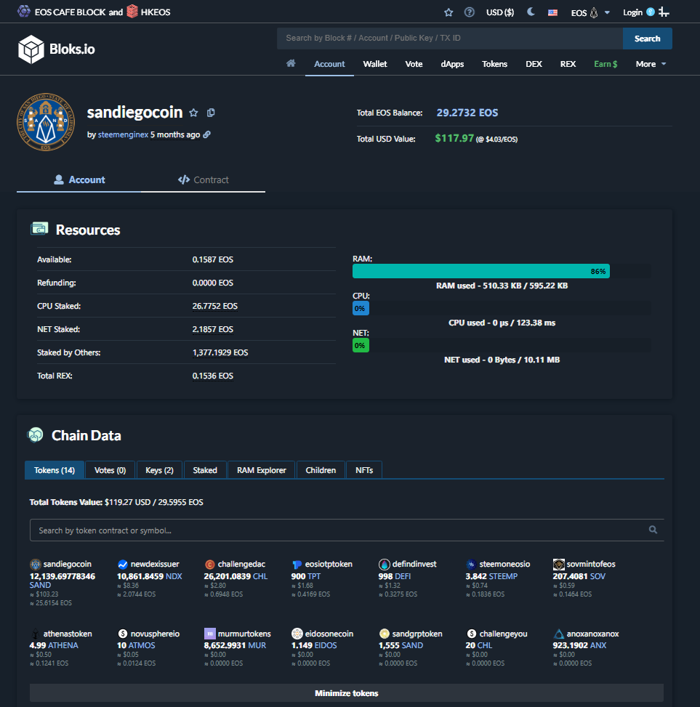Focus the block/account search field
The height and width of the screenshot is (707, 700).
click(450, 39)
